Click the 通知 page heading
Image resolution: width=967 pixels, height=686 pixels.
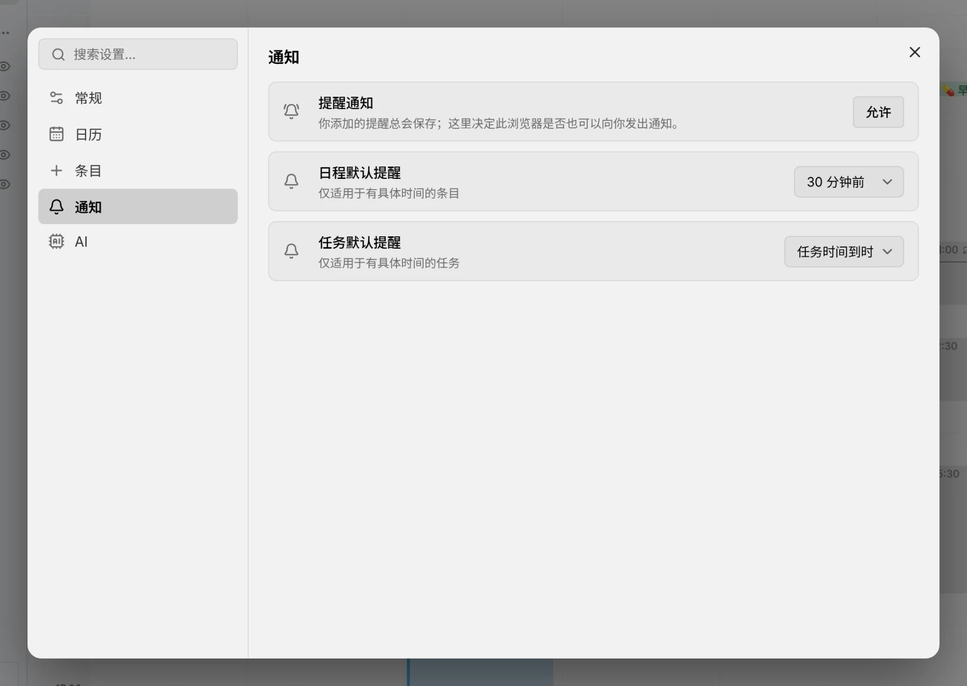[284, 57]
